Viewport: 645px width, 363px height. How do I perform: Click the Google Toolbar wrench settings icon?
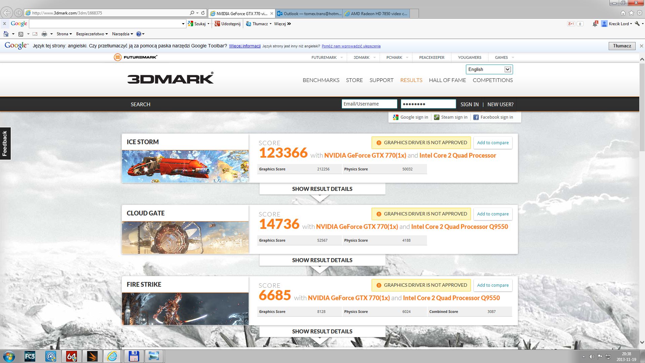click(x=637, y=24)
